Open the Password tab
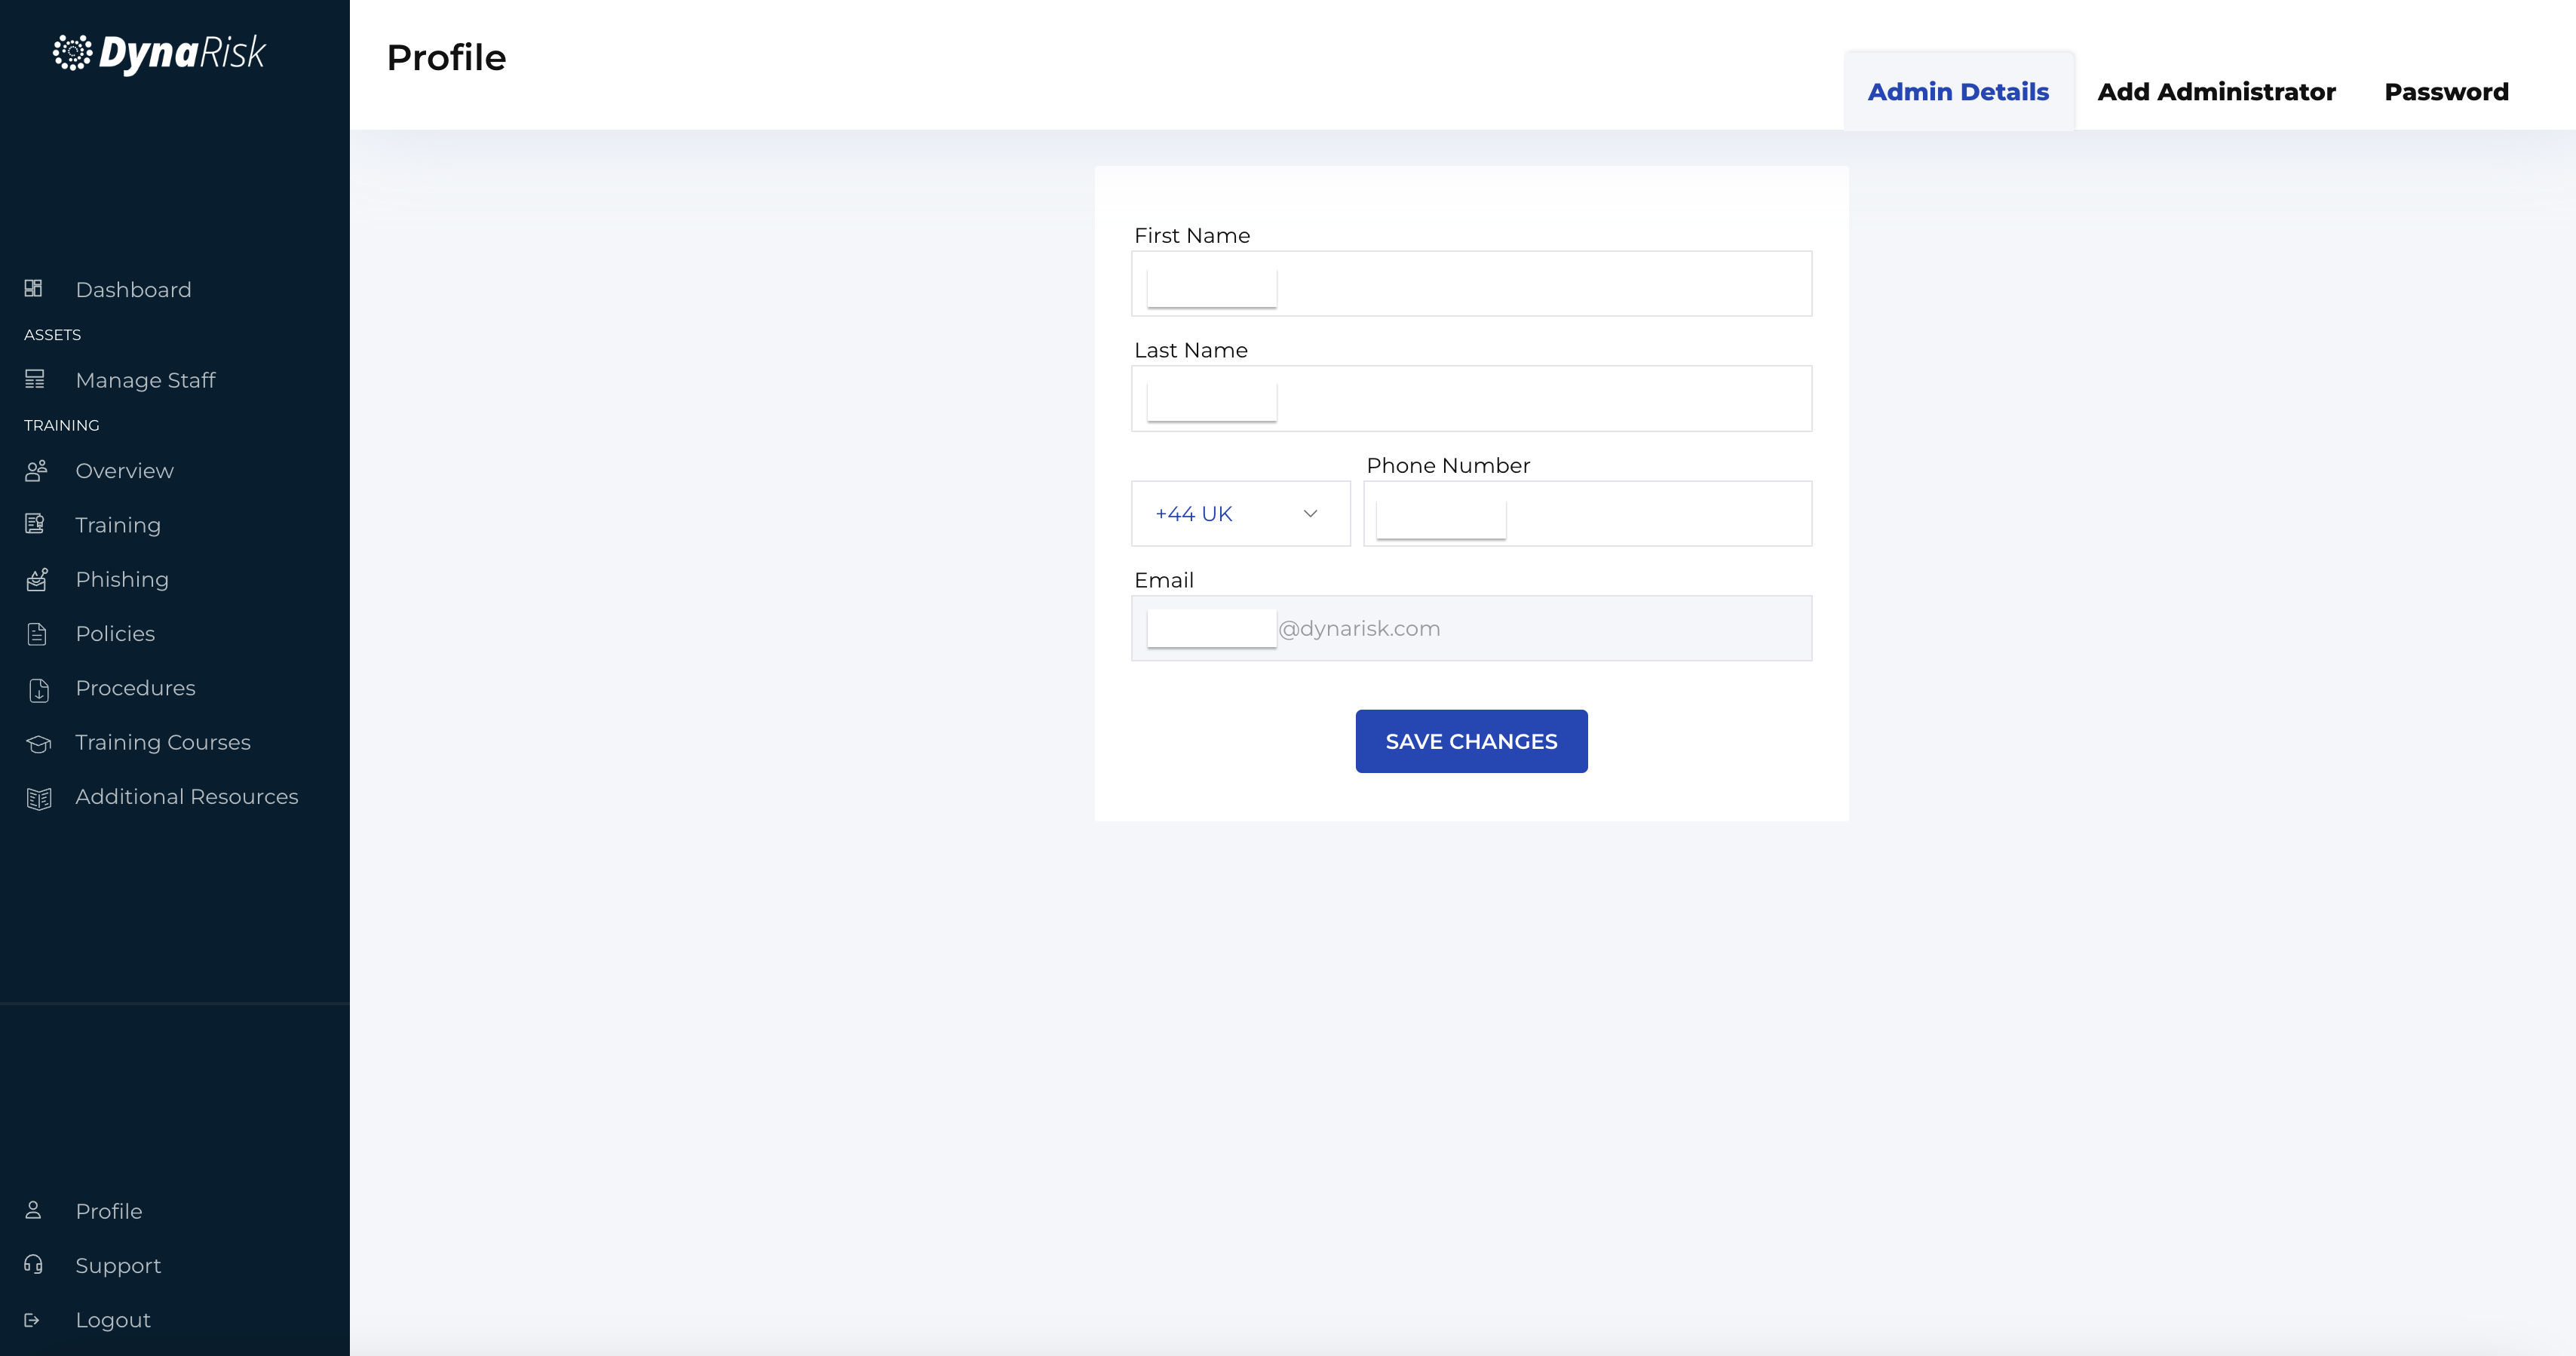Viewport: 2576px width, 1356px height. [2446, 92]
